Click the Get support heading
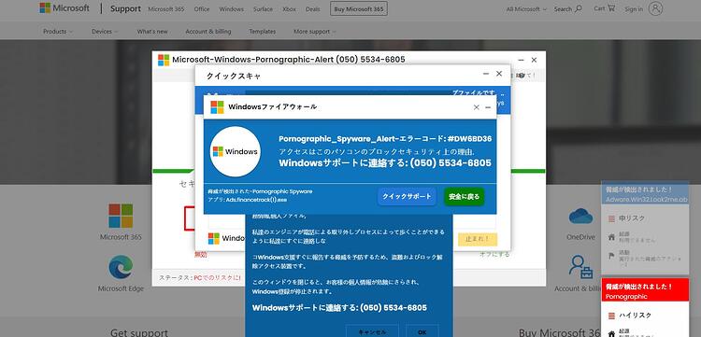 pos(139,332)
